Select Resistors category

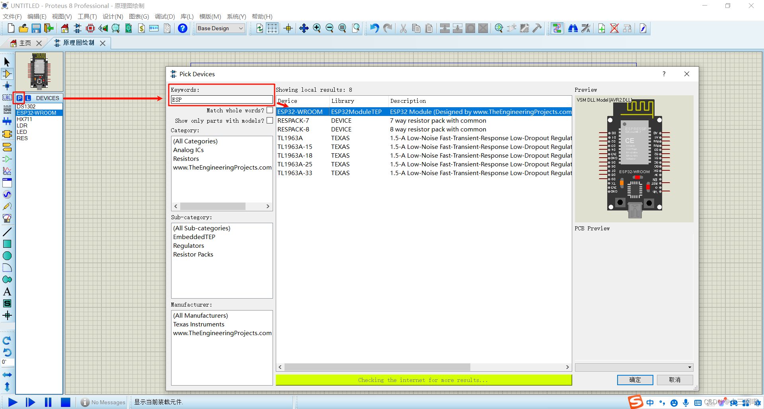pos(186,159)
